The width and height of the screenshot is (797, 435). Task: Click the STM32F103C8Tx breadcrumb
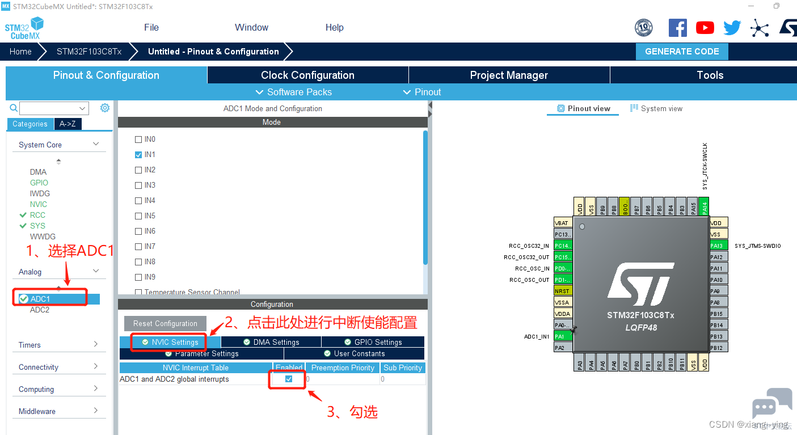coord(89,52)
